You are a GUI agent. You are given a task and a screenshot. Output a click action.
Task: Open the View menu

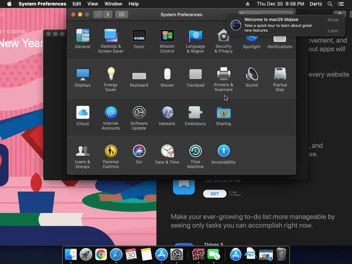(93, 4)
